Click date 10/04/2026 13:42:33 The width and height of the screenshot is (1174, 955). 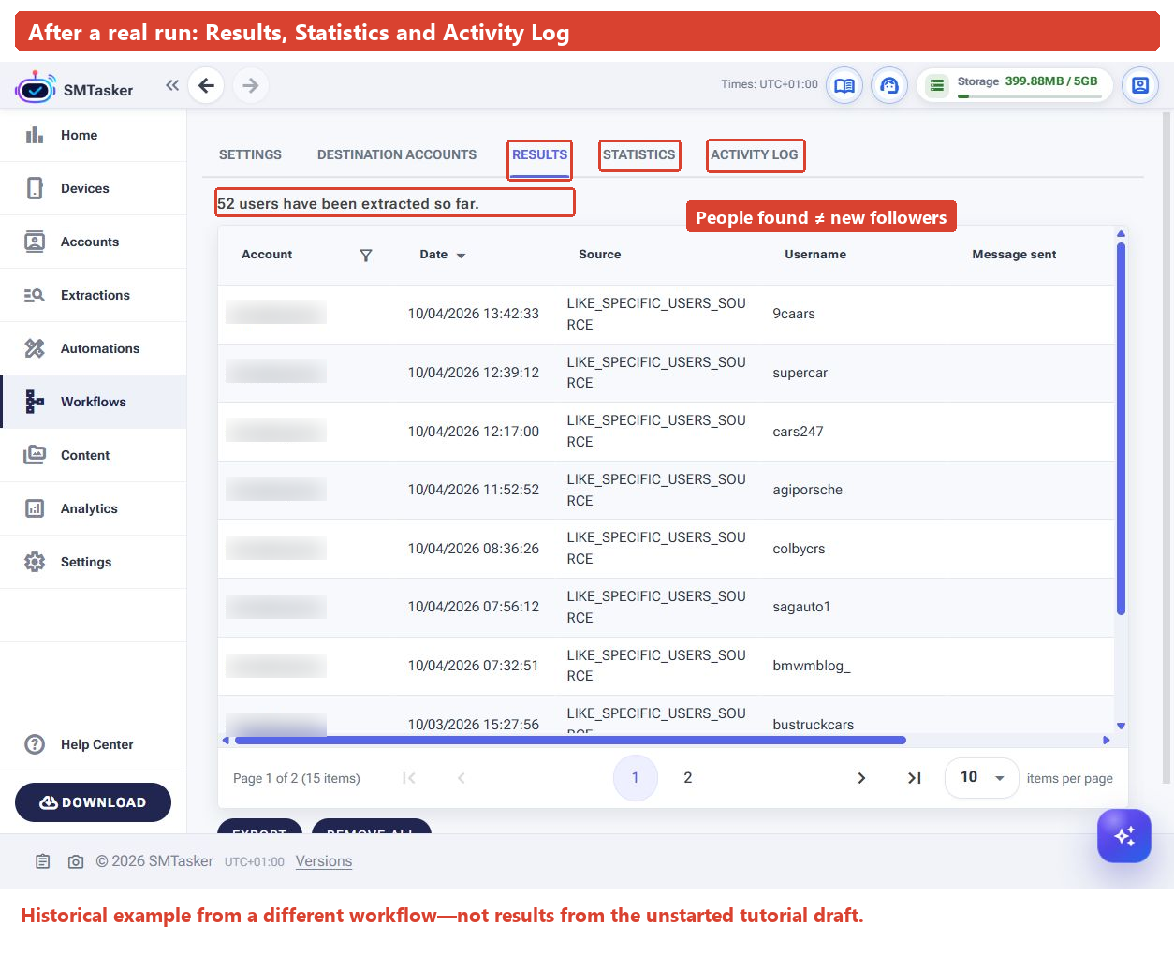(474, 314)
